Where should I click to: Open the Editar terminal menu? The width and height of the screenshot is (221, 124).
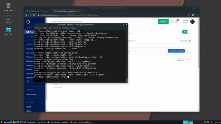pyautogui.click(x=45, y=28)
